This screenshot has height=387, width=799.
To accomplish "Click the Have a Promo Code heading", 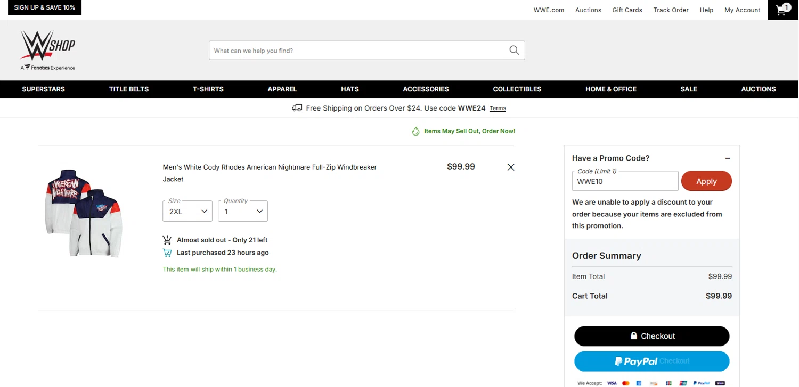I will coord(610,158).
